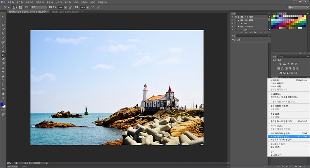310x168 pixels.
Task: Choose the Type (T) tool
Action: [3, 81]
